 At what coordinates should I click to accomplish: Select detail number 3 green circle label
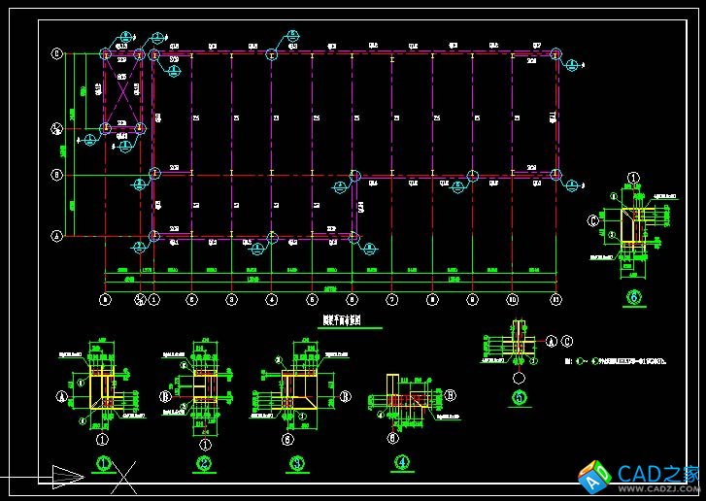(x=288, y=463)
